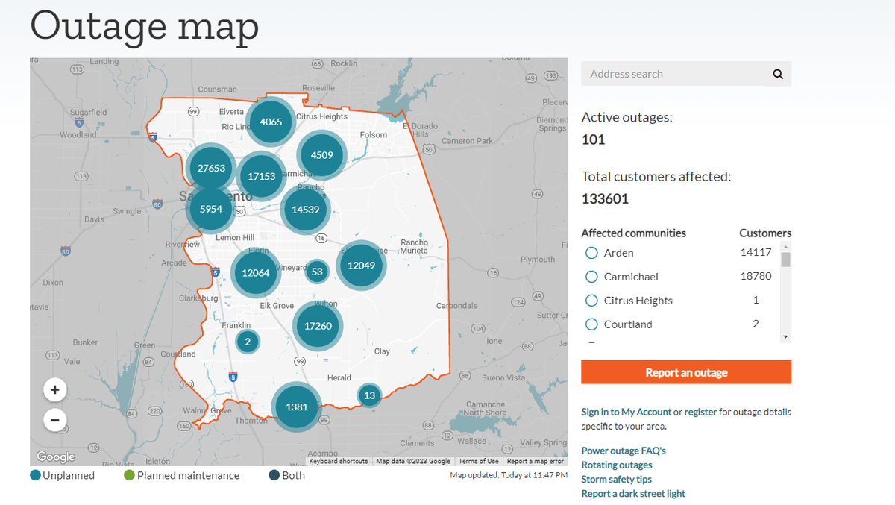Click the 12064 outage cluster marker

[x=256, y=272]
